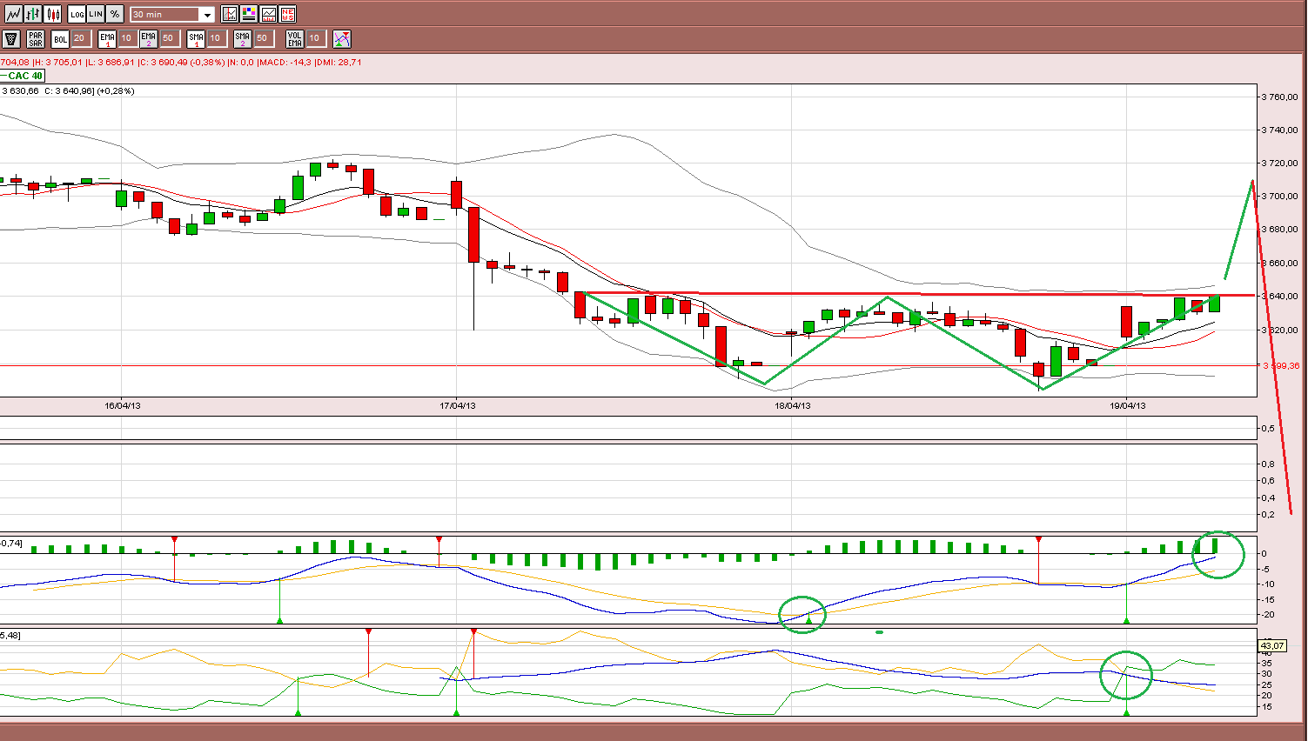The width and height of the screenshot is (1308, 741).
Task: Edit the Bollinger period field showing 20
Action: pyautogui.click(x=80, y=38)
